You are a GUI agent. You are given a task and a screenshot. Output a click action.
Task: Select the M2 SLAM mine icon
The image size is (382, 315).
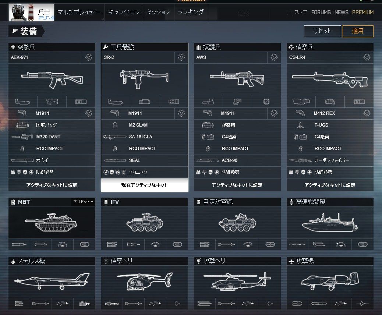point(115,125)
